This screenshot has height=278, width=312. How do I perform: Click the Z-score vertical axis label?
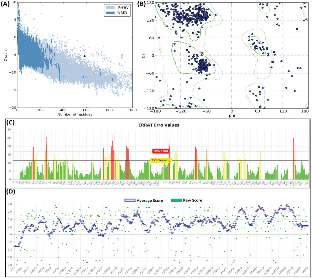[6, 55]
